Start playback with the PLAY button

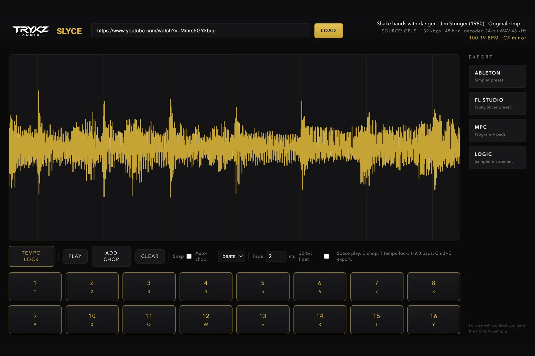coord(75,256)
